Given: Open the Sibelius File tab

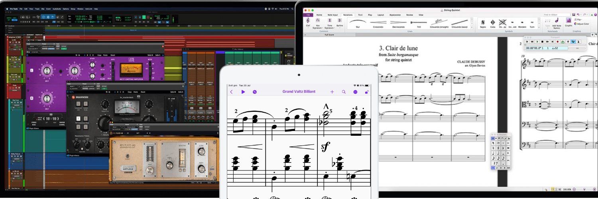Looking at the screenshot, I should [308, 15].
